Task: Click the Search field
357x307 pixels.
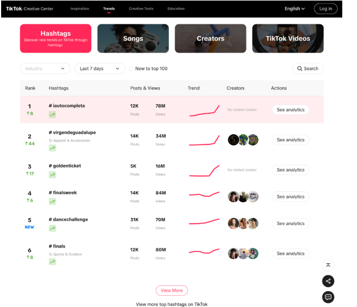Action: coord(308,69)
